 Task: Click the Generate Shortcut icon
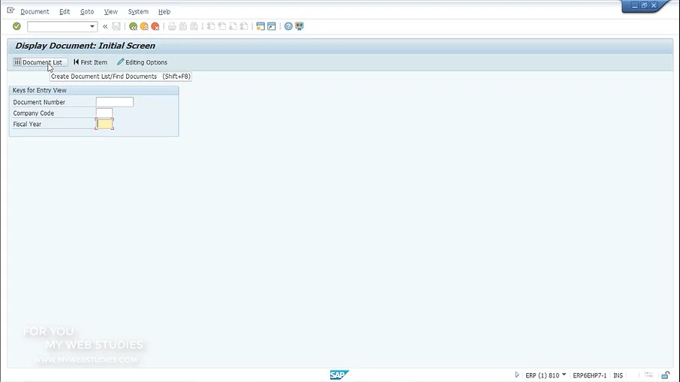[272, 26]
